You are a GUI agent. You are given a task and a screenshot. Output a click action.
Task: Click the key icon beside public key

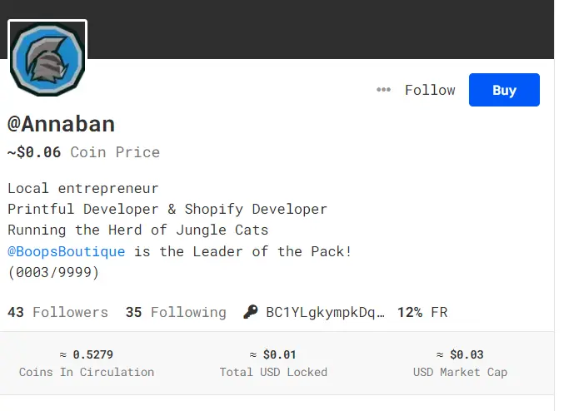250,313
